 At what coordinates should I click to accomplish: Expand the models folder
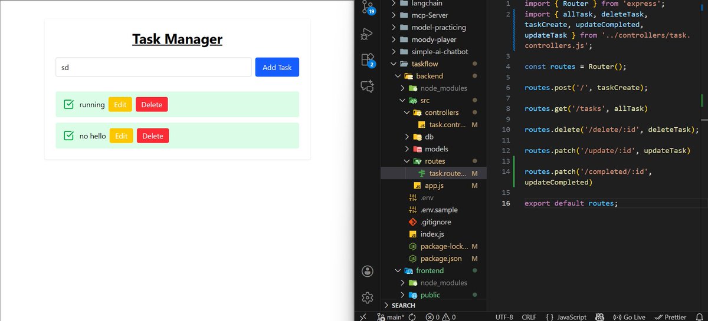click(407, 149)
